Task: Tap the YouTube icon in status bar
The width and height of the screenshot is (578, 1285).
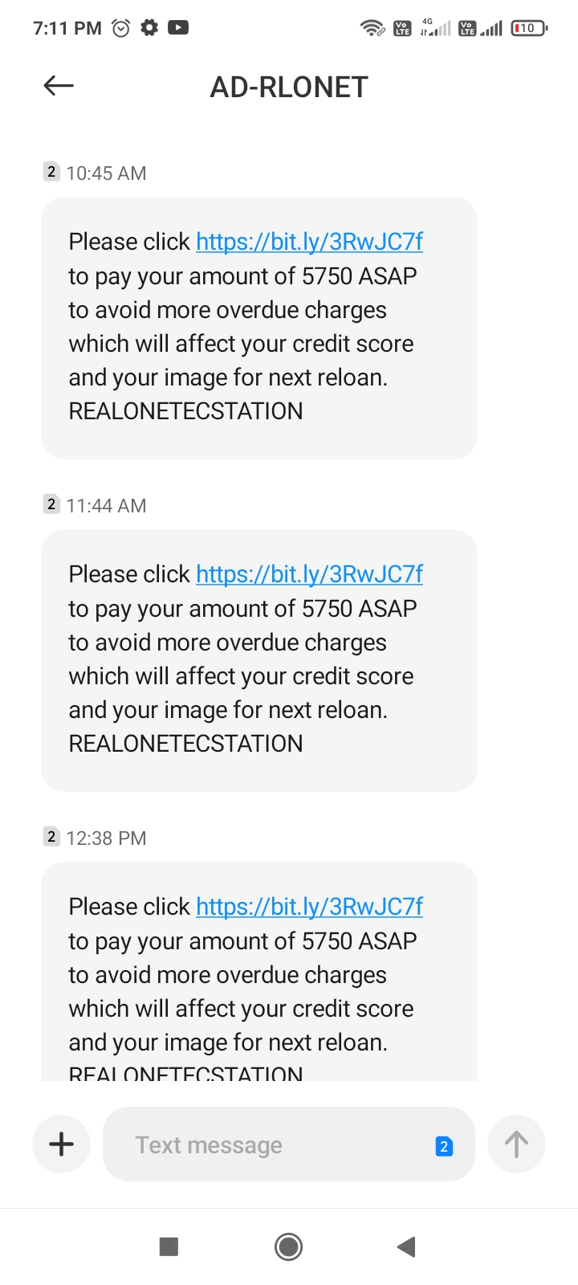Action: point(178,28)
